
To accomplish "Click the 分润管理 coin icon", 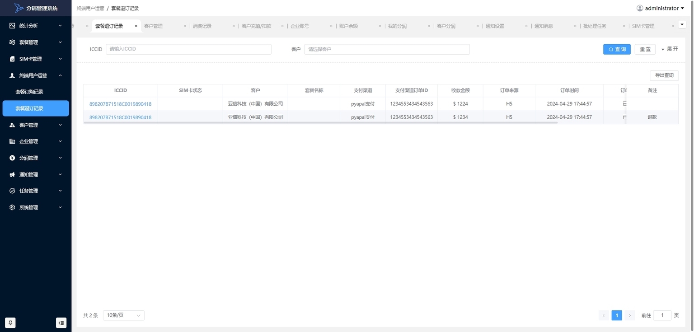I will 12,158.
